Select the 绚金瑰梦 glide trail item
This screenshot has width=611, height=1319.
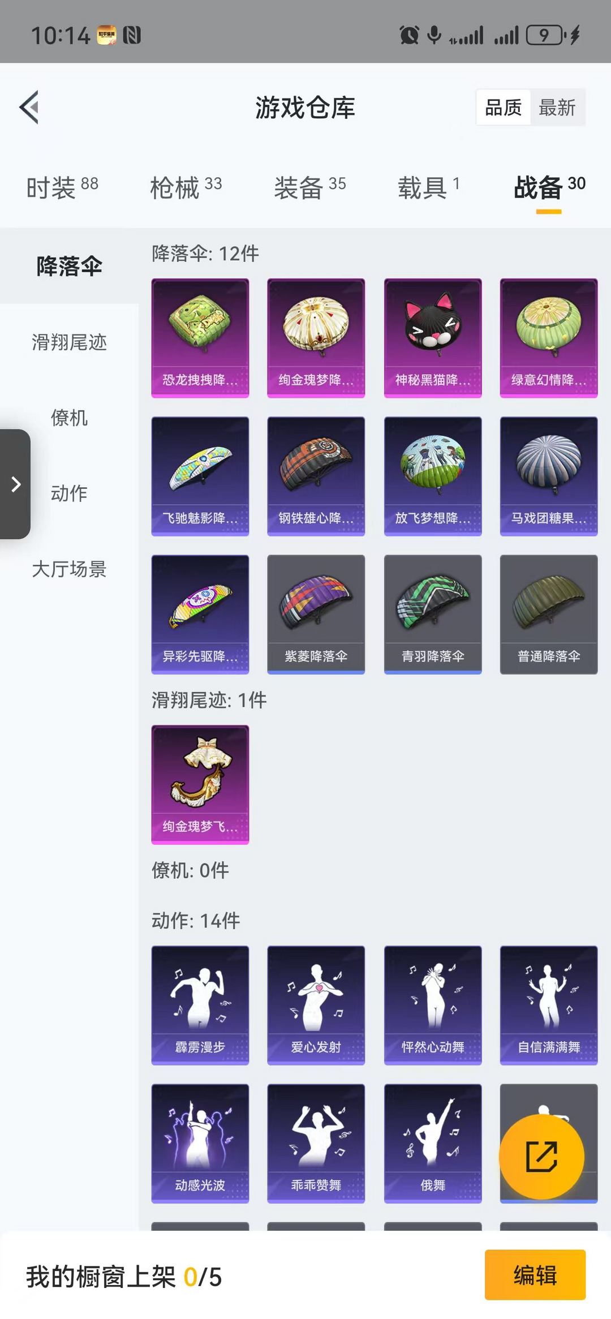point(200,784)
